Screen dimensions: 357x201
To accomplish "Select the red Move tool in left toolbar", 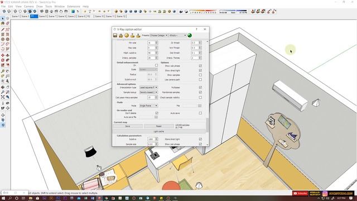I will pos(3,55).
